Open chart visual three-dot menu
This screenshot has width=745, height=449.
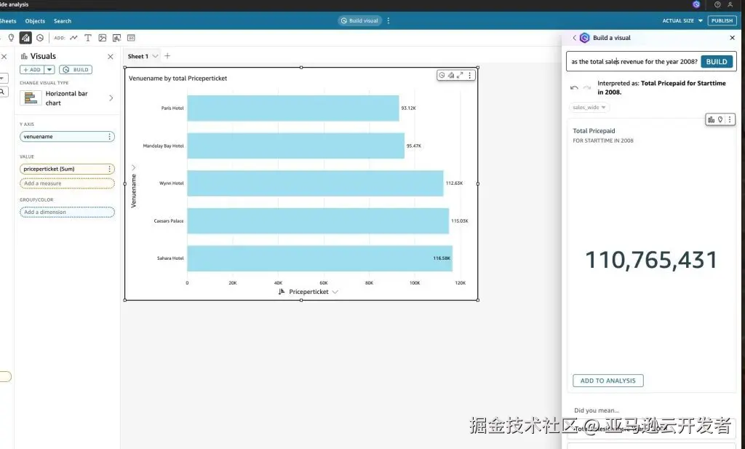coord(470,75)
